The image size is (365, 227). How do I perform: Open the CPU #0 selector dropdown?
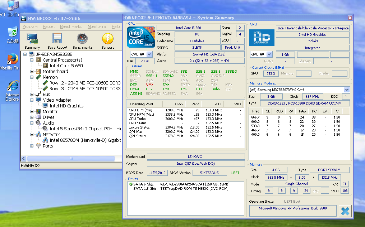(149, 54)
